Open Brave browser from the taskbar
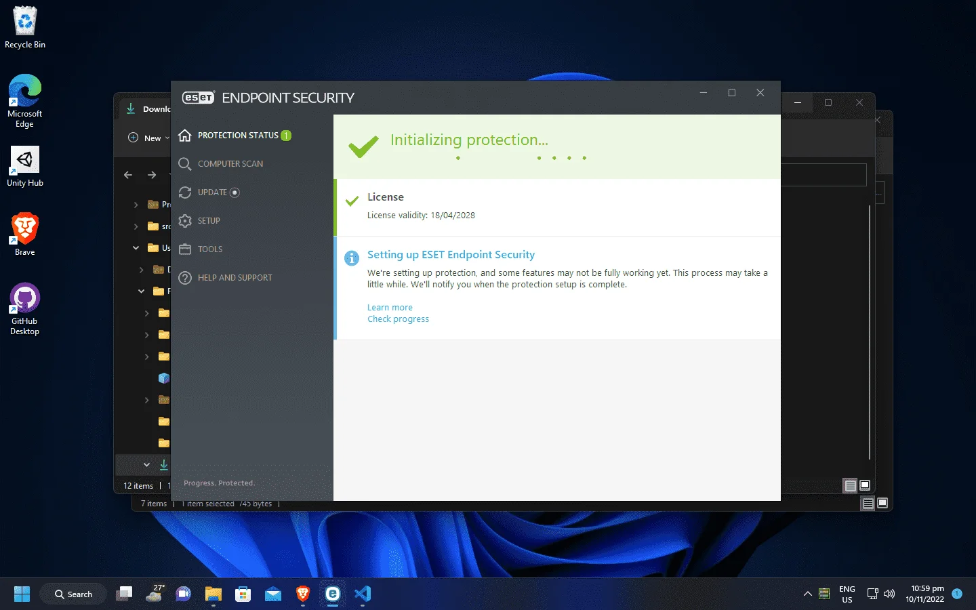The width and height of the screenshot is (976, 610). (303, 594)
